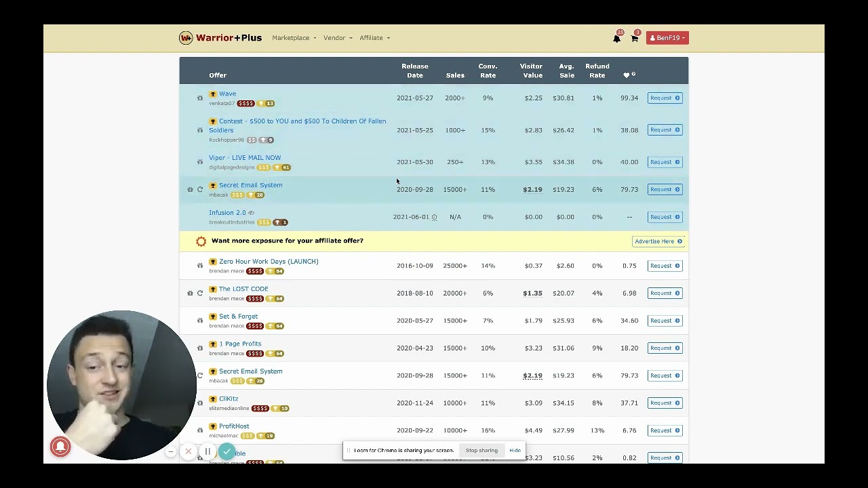
Task: Click the gift icon beside The LOST CODE
Action: (x=190, y=293)
